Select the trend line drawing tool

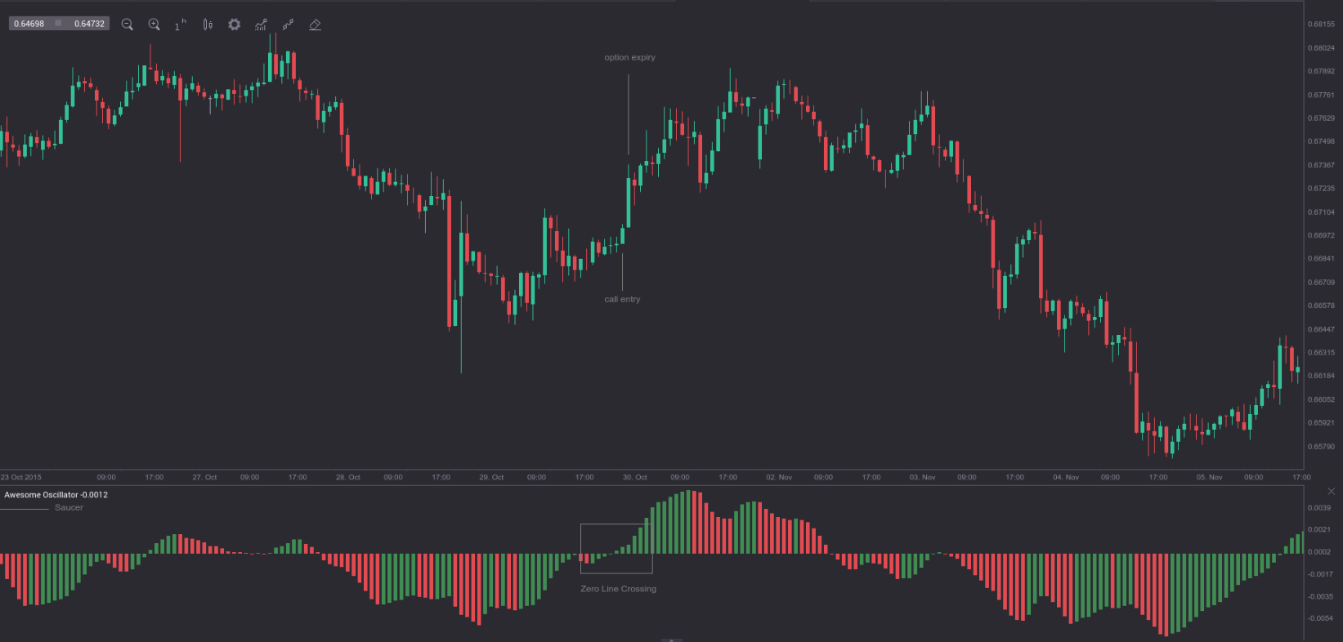point(288,25)
